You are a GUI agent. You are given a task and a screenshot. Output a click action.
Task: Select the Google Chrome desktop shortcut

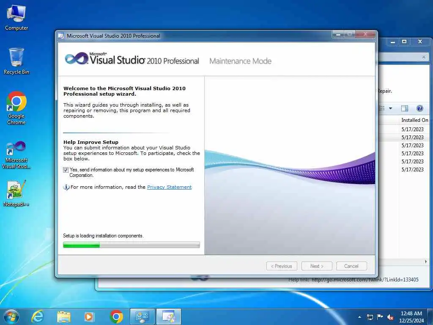(16, 108)
